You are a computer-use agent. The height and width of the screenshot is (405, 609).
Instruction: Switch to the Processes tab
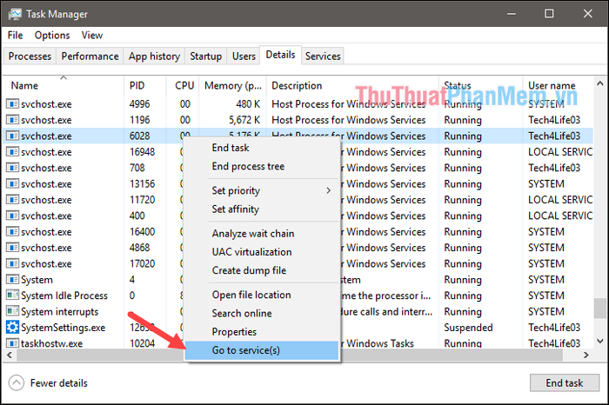pos(30,56)
